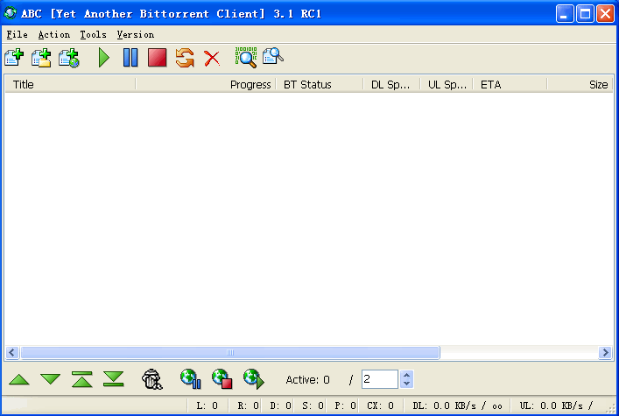Click the 'Active: 0' label
This screenshot has width=619, height=416.
pos(307,379)
